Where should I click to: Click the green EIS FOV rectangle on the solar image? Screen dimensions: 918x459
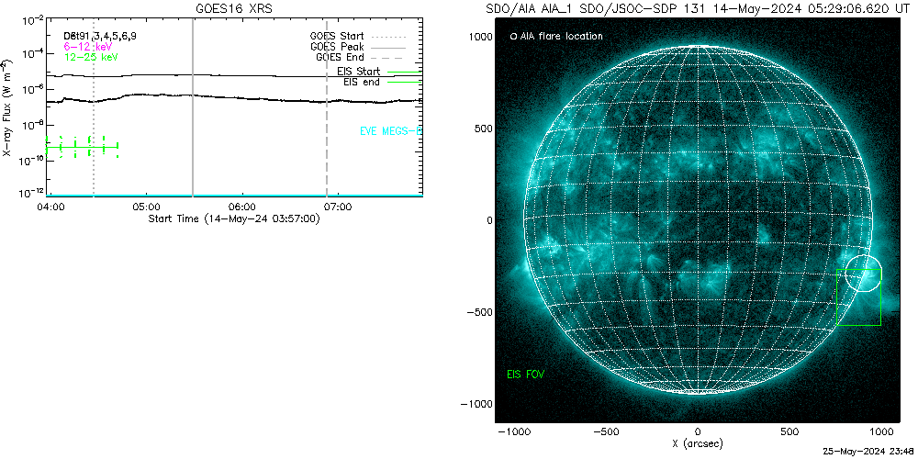[x=859, y=297]
